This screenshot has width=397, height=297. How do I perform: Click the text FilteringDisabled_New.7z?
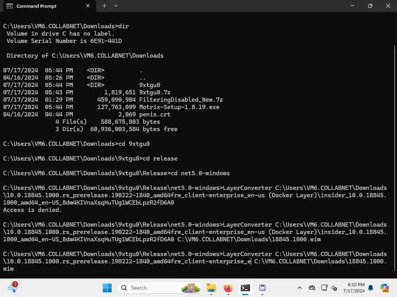181,100
